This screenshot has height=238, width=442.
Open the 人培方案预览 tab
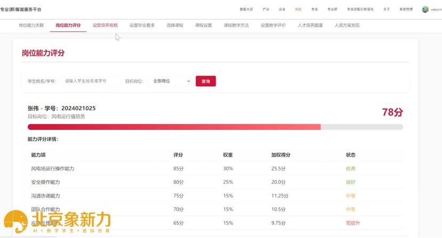(347, 25)
